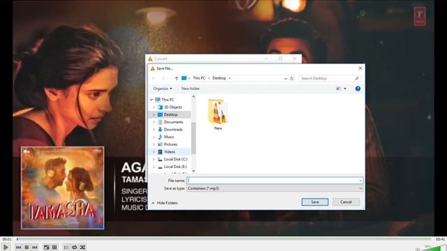Adjust the VLC volume slider
Image resolution: width=447 pixels, height=251 pixels.
tap(434, 248)
